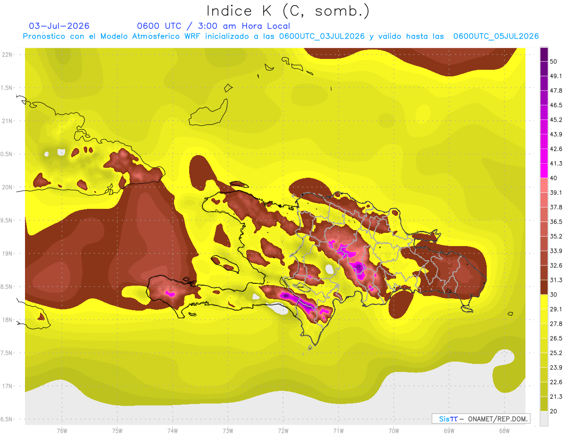Click the legend value "23.9"
The image size is (566, 437).
(556, 368)
